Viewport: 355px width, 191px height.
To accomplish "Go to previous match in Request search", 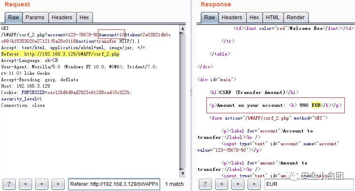I will tap(25, 184).
